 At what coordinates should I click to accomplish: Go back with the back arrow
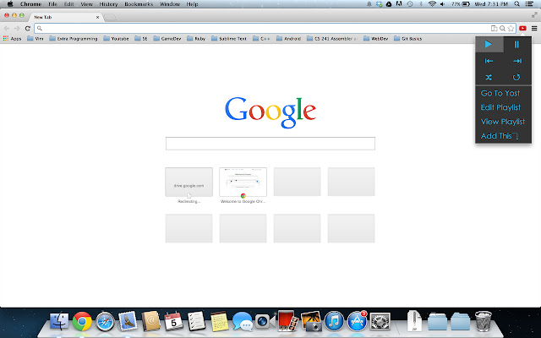click(7, 28)
